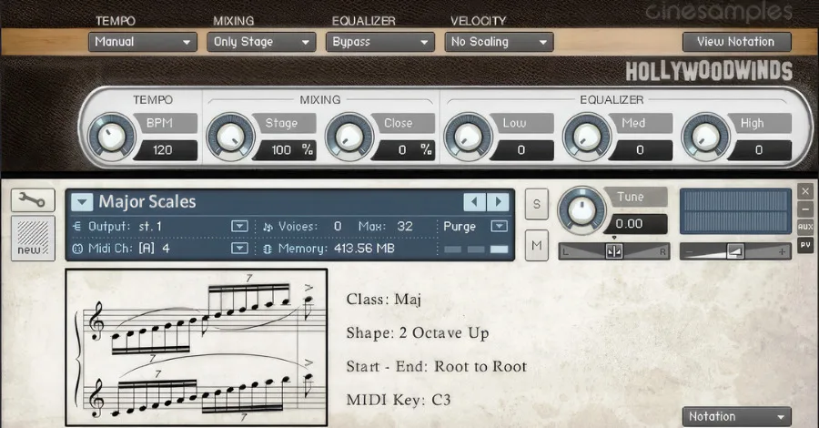The height and width of the screenshot is (428, 819).
Task: Click the purge status indicator bars
Action: pyautogui.click(x=476, y=250)
